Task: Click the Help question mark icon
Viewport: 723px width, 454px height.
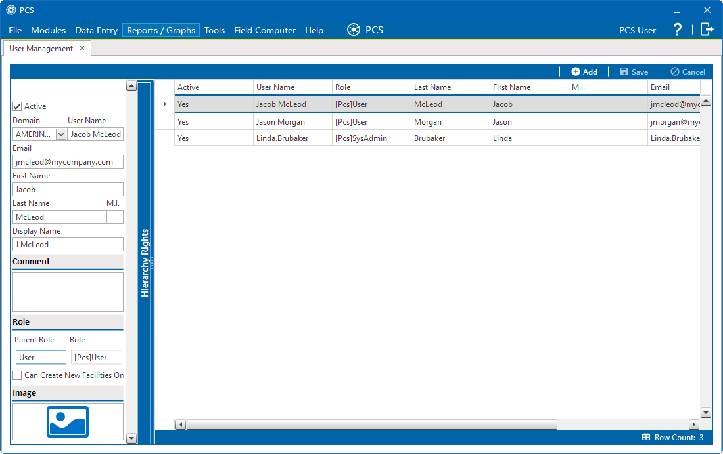Action: coord(677,30)
